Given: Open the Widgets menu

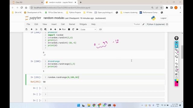Looking at the screenshot, I should point(83,24).
